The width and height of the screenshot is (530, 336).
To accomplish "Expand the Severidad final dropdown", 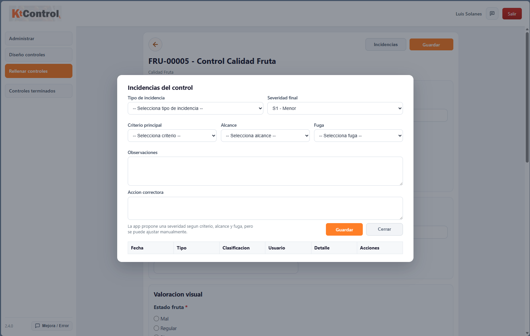I will 335,108.
